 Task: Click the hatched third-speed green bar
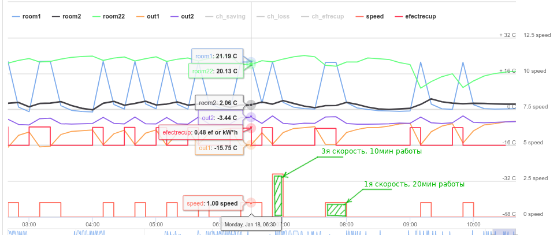click(x=278, y=196)
